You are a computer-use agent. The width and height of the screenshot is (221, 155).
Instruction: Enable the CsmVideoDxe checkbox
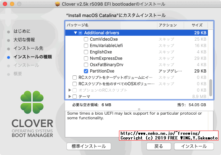pos(86,39)
